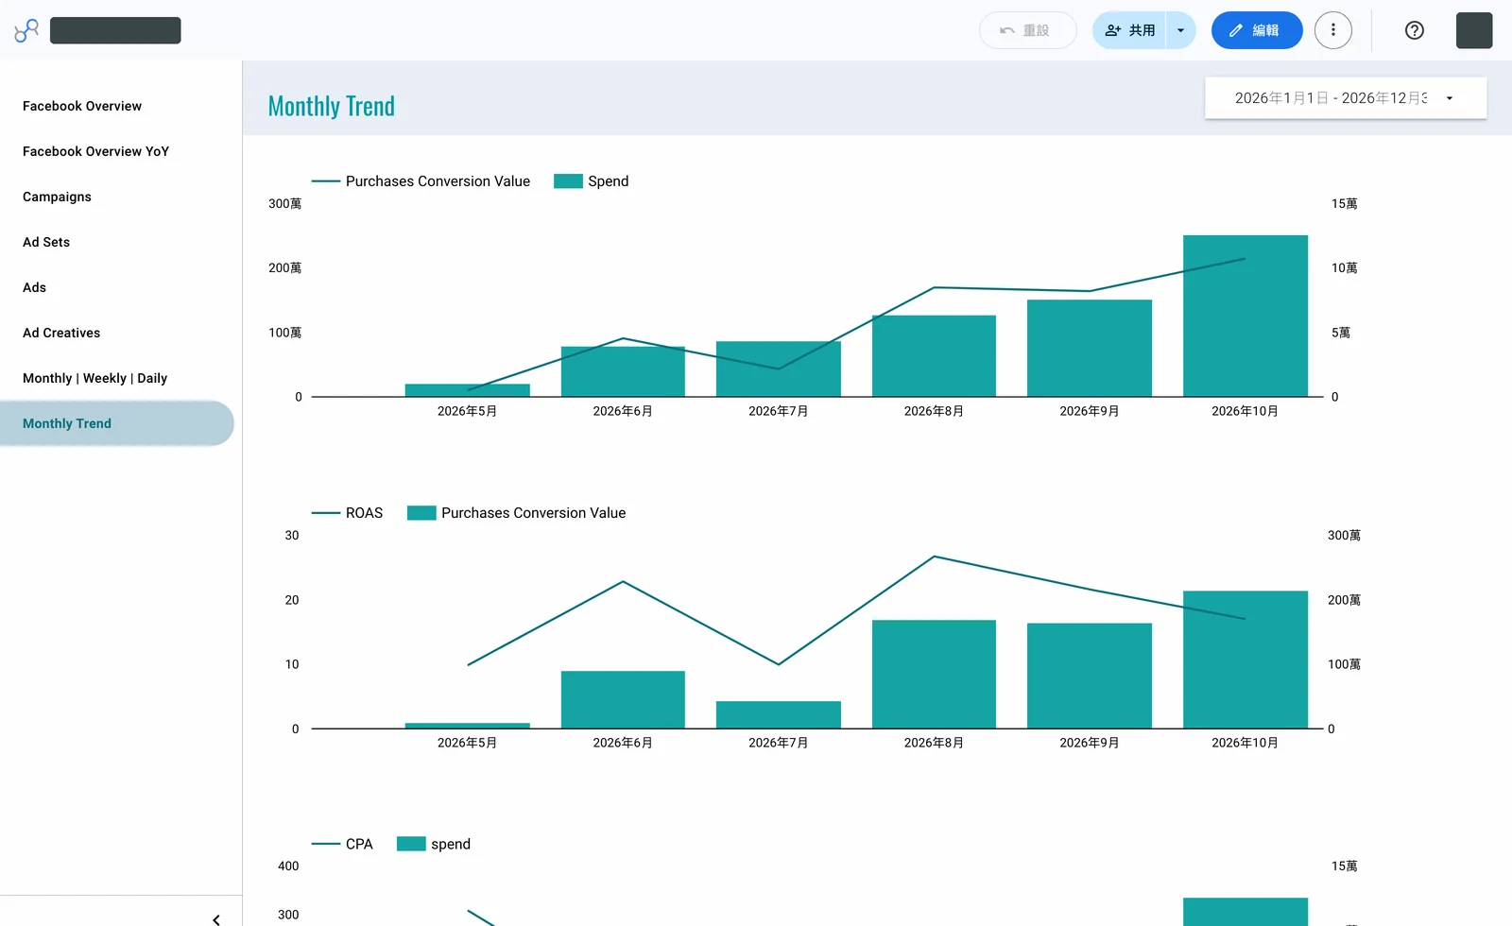Click the Spend legend swatch in first chart

coord(568,181)
